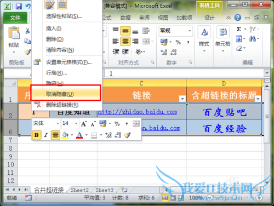Click the Save icon in quick access toolbar
The width and height of the screenshot is (274, 206).
coord(19,7)
